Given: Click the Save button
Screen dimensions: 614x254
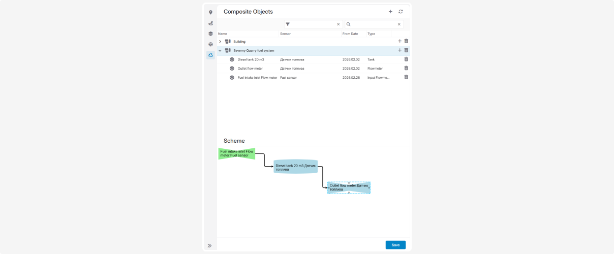Looking at the screenshot, I should coord(395,245).
